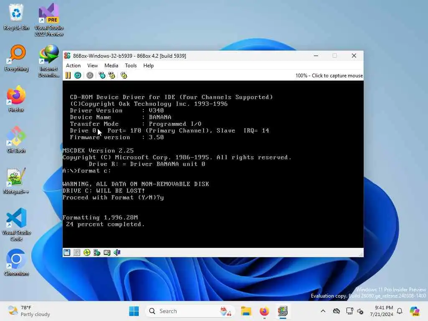This screenshot has height=321, width=428.
Task: Open the notifications bell
Action: pyautogui.click(x=400, y=311)
